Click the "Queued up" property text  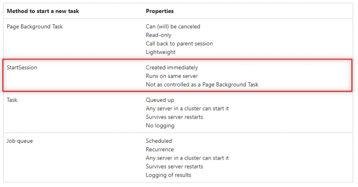pos(159,100)
